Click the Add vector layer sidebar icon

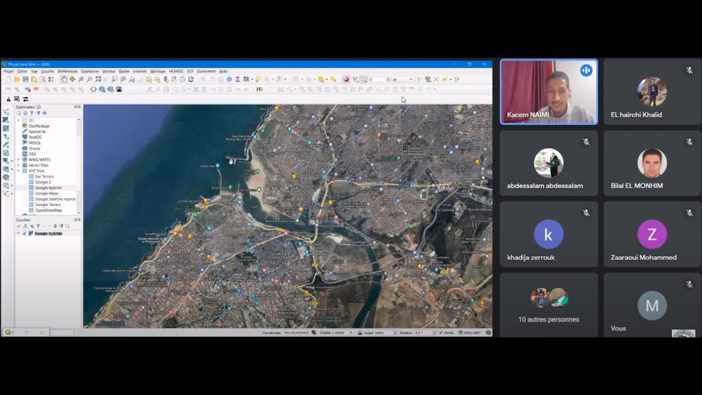coord(6,112)
